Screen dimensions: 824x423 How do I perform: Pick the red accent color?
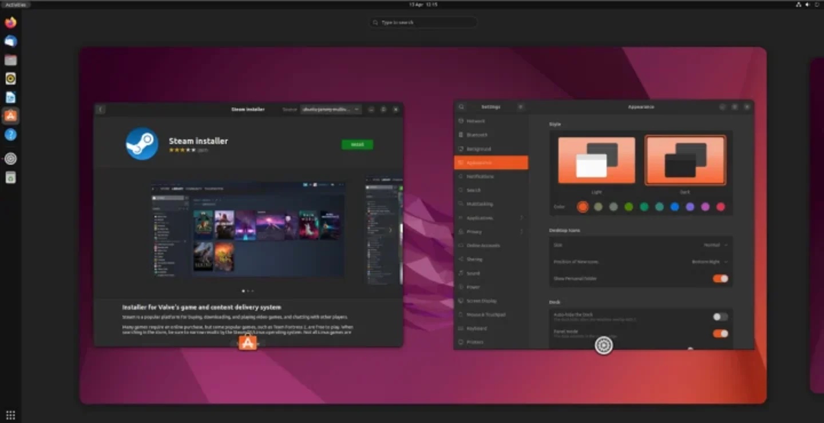[721, 207]
